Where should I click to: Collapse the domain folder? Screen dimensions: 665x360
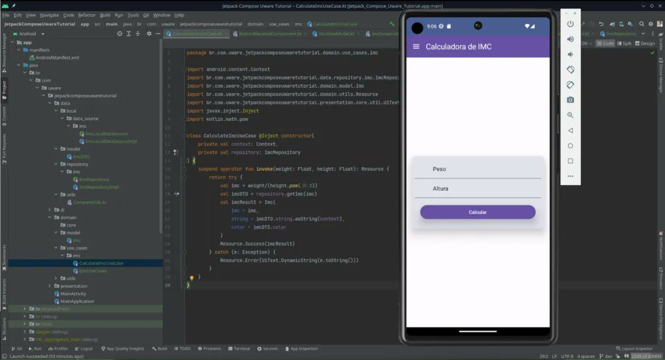pyautogui.click(x=49, y=217)
